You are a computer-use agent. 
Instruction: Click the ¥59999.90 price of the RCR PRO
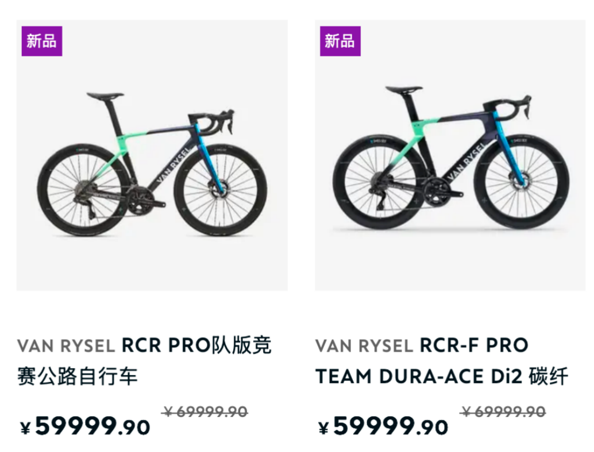point(85,427)
